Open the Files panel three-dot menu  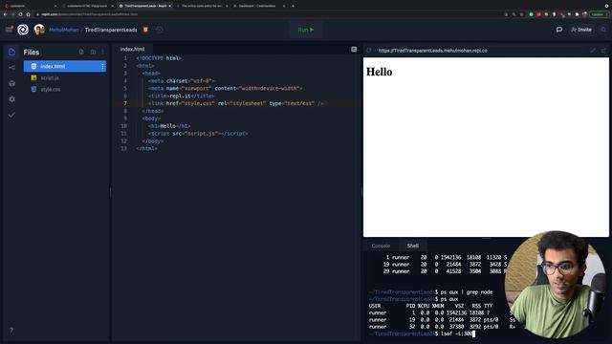click(x=102, y=52)
